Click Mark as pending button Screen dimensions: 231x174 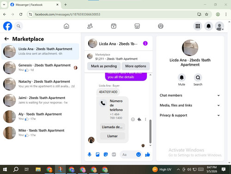pos(104,66)
